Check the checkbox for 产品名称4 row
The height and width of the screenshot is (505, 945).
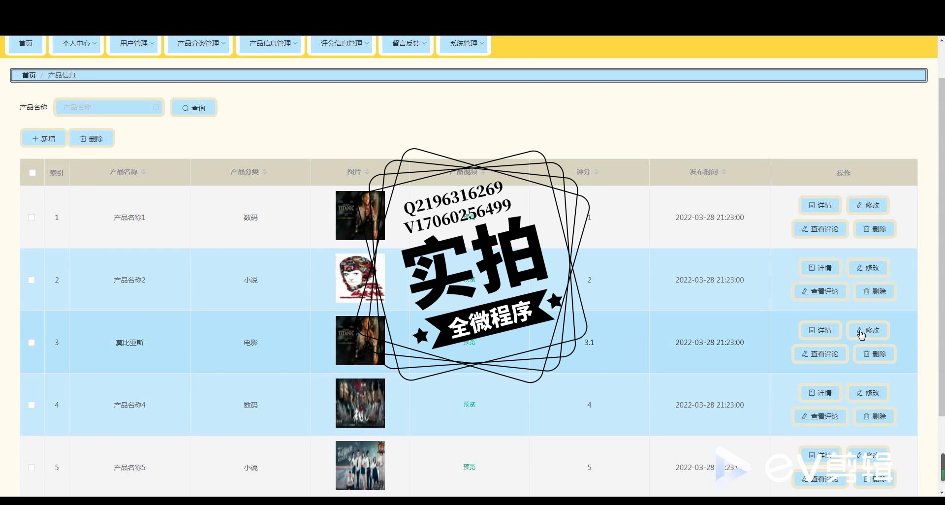[31, 405]
